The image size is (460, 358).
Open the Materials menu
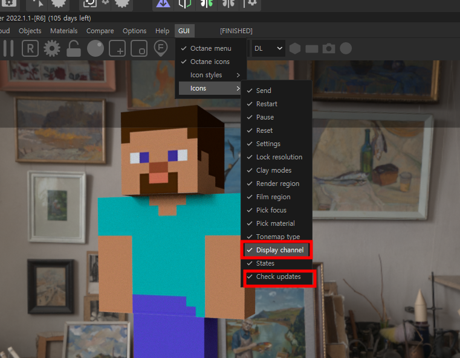(x=63, y=31)
